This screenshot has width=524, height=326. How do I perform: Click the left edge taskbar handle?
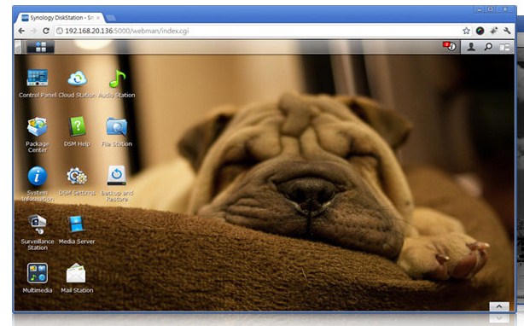tap(18, 47)
